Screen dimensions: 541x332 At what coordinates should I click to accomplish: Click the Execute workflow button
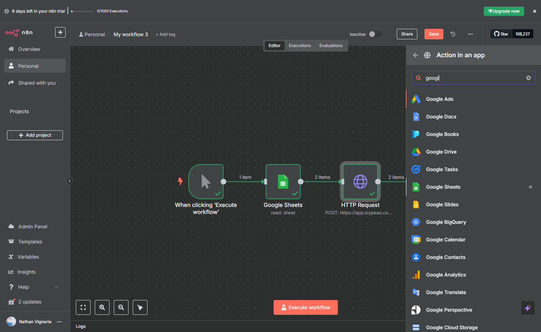click(306, 307)
